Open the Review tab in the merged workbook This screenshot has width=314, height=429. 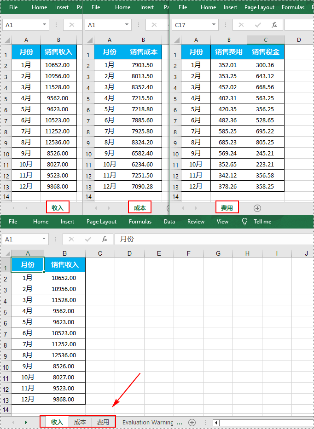click(x=196, y=222)
